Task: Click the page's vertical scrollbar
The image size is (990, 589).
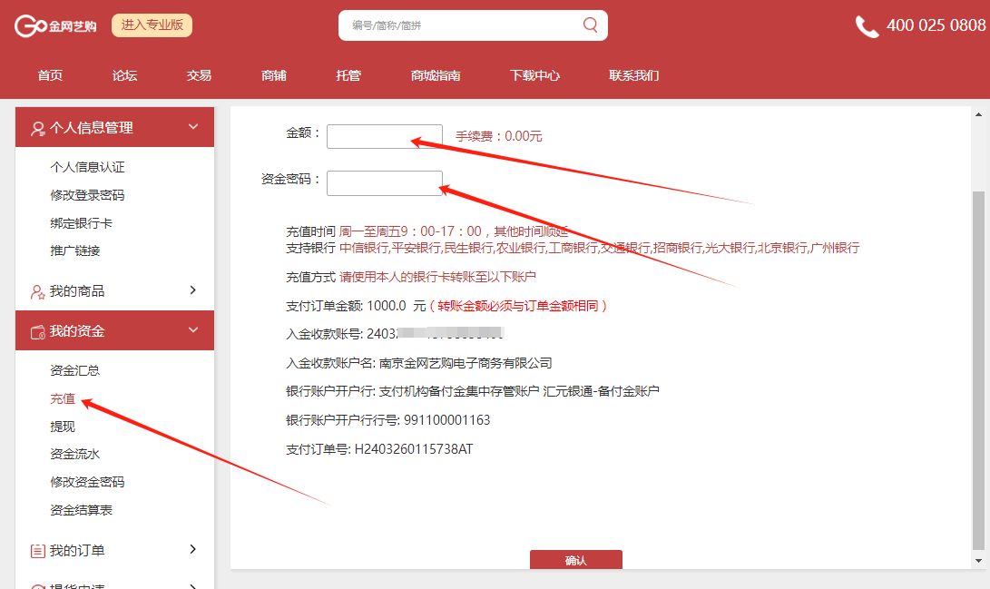Action: coord(977,363)
